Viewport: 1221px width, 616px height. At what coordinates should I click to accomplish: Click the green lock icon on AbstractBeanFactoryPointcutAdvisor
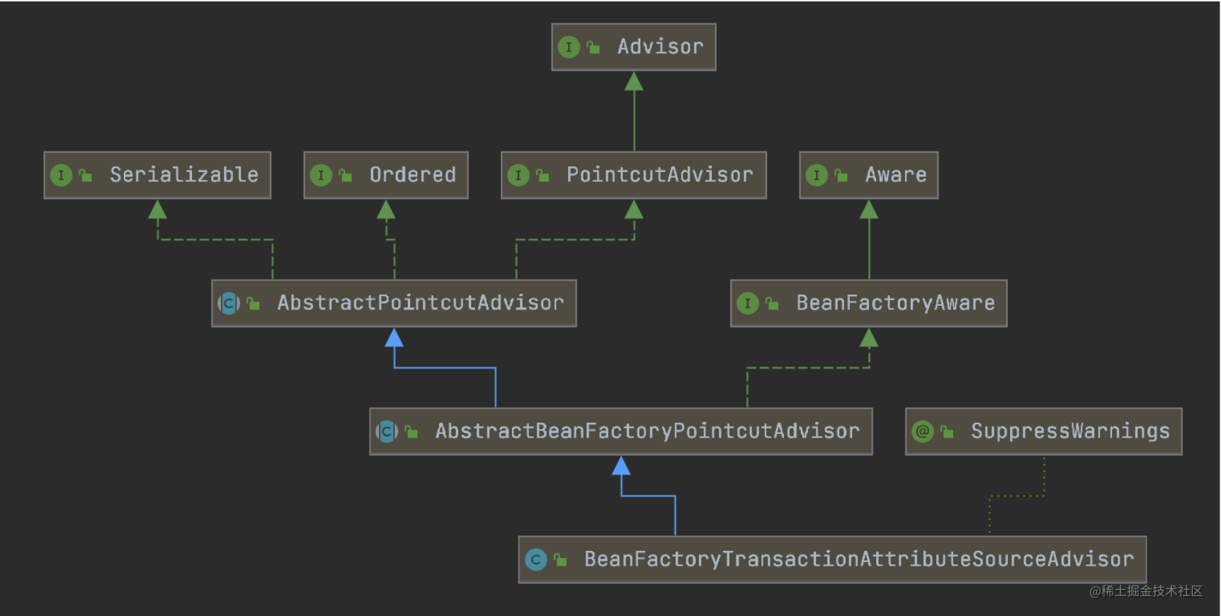pyautogui.click(x=411, y=431)
